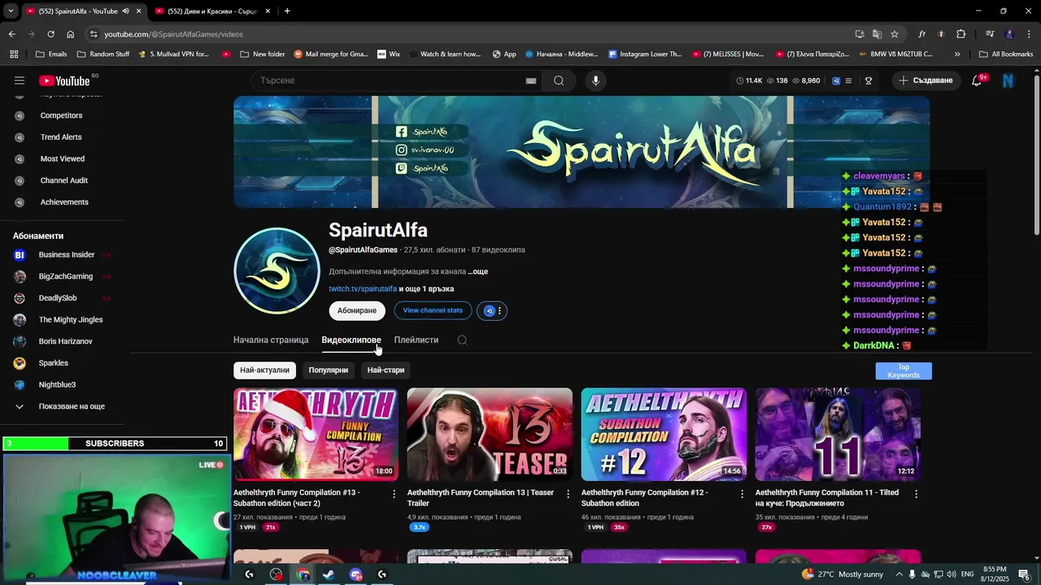Open the Windows notification center icon
The height and width of the screenshot is (585, 1041).
pyautogui.click(x=1024, y=574)
